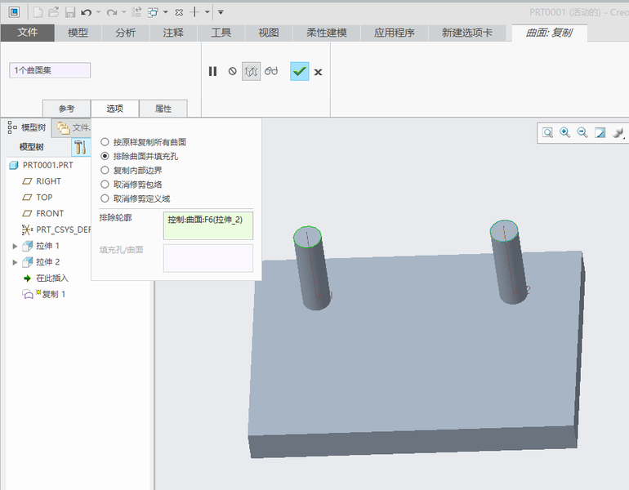
Task: Select PRT_CSYS_DEF coordinate system item
Action: pos(56,229)
